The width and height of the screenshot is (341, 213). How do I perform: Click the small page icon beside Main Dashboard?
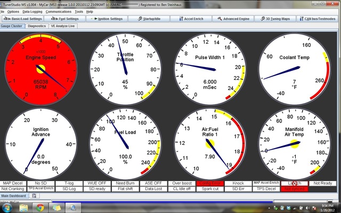point(34,196)
